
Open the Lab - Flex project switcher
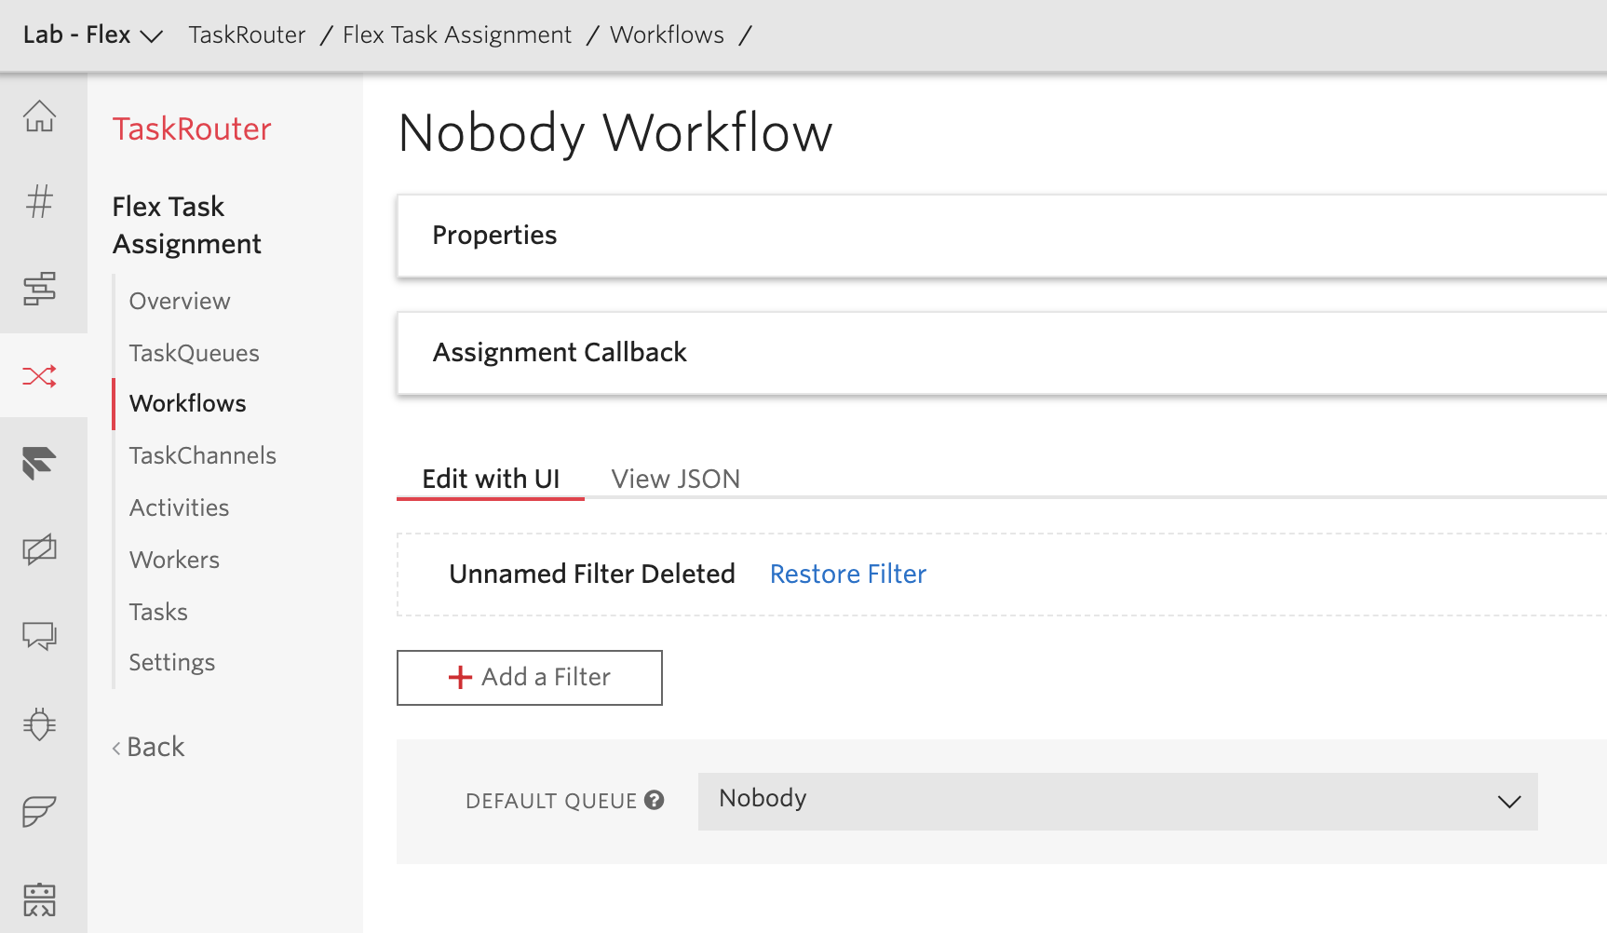coord(93,35)
